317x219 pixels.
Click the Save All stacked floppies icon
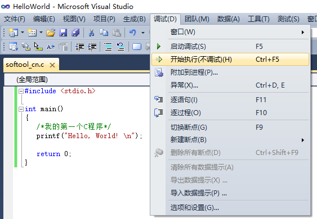tap(75, 33)
